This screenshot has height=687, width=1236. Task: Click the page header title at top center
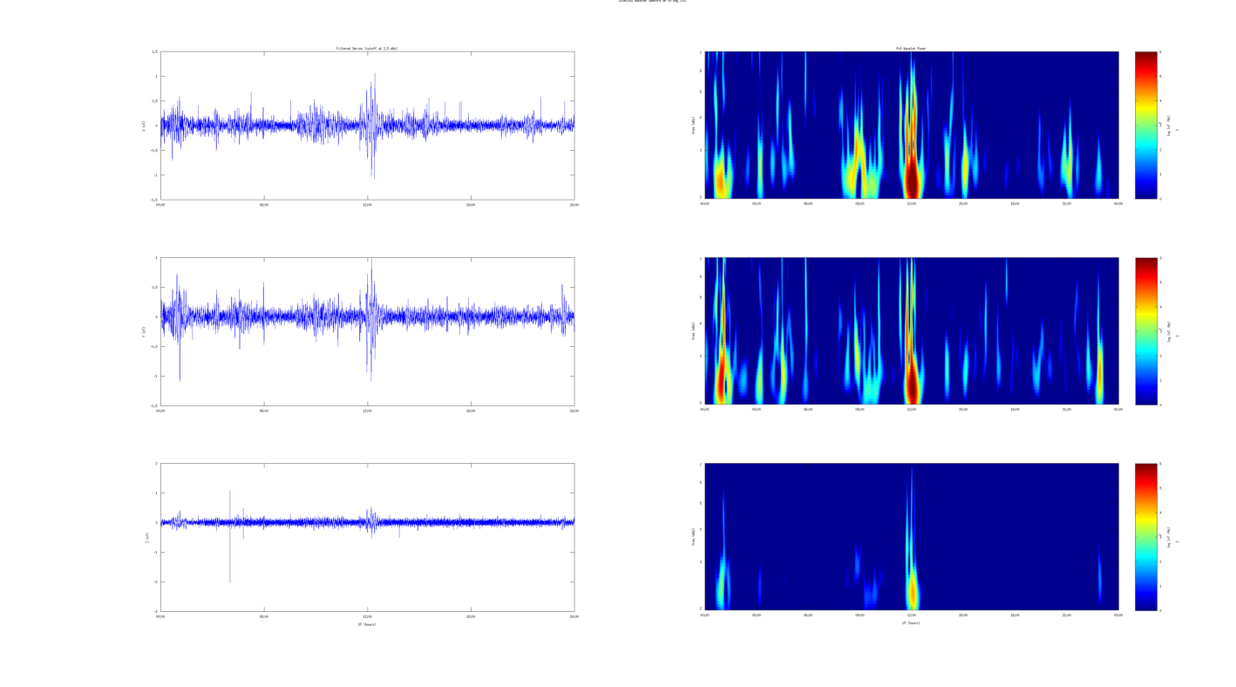pyautogui.click(x=653, y=2)
